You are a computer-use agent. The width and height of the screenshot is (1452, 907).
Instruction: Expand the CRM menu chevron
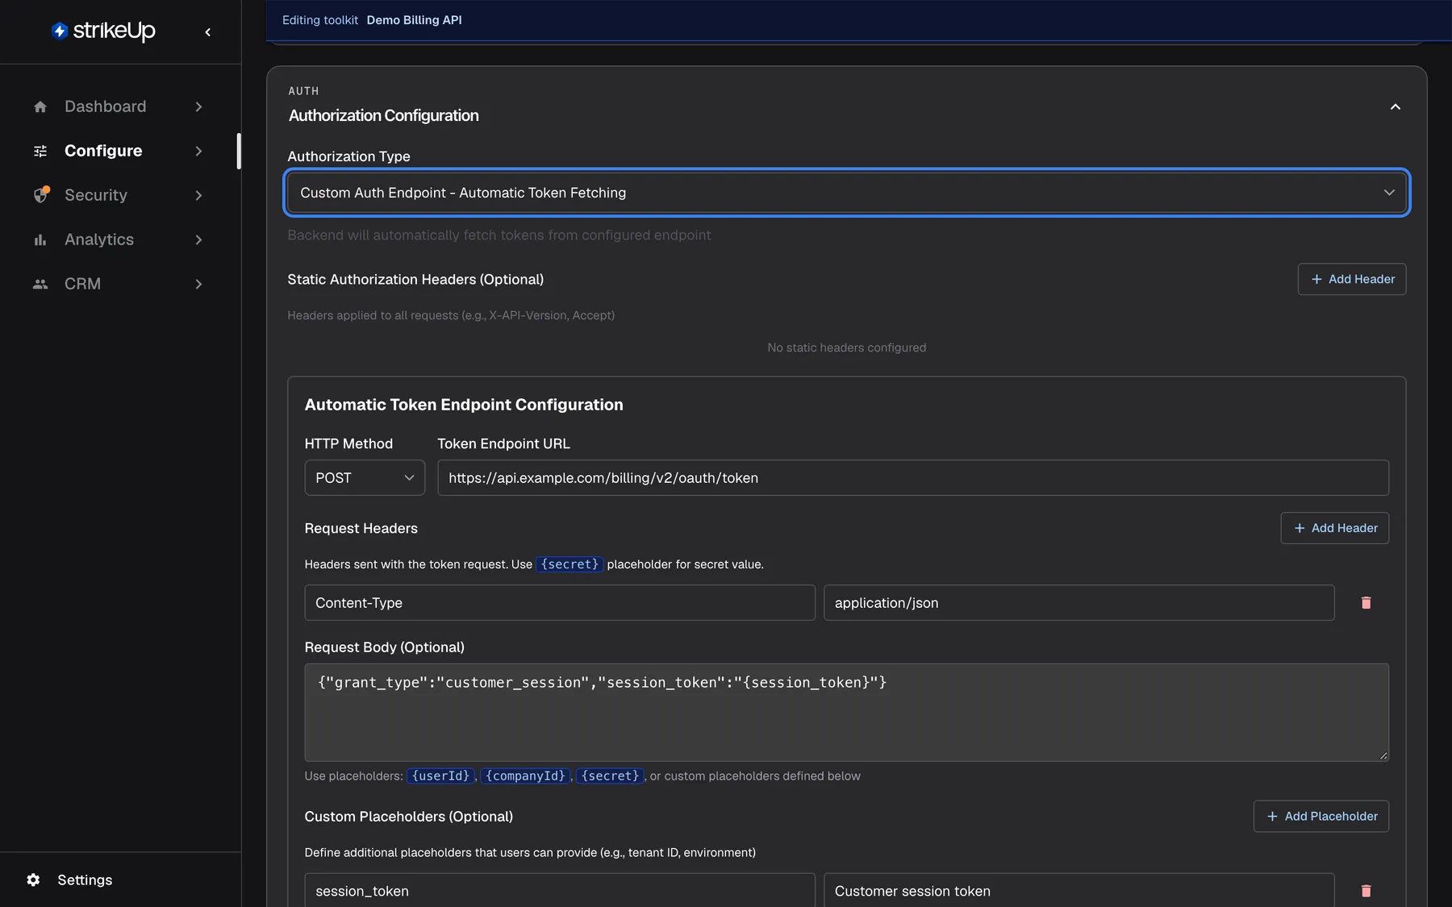click(198, 284)
